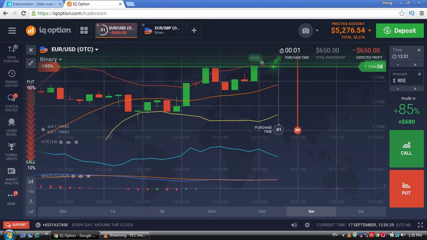Select the 30m chart timeframe
The width and height of the screenshot is (427, 240).
click(212, 211)
